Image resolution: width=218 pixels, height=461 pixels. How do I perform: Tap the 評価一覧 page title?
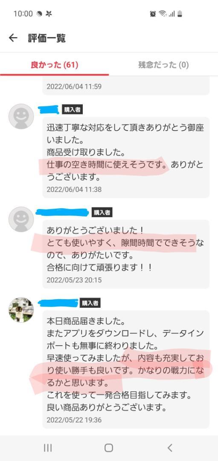point(47,38)
